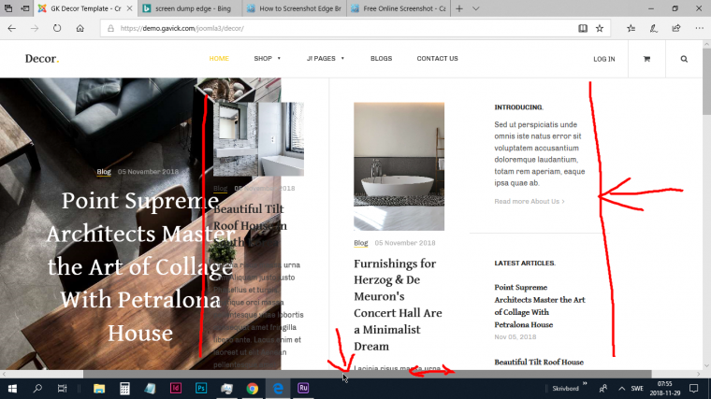This screenshot has height=399, width=711.
Task: Close the GK Decor Template tab
Action: (130, 8)
